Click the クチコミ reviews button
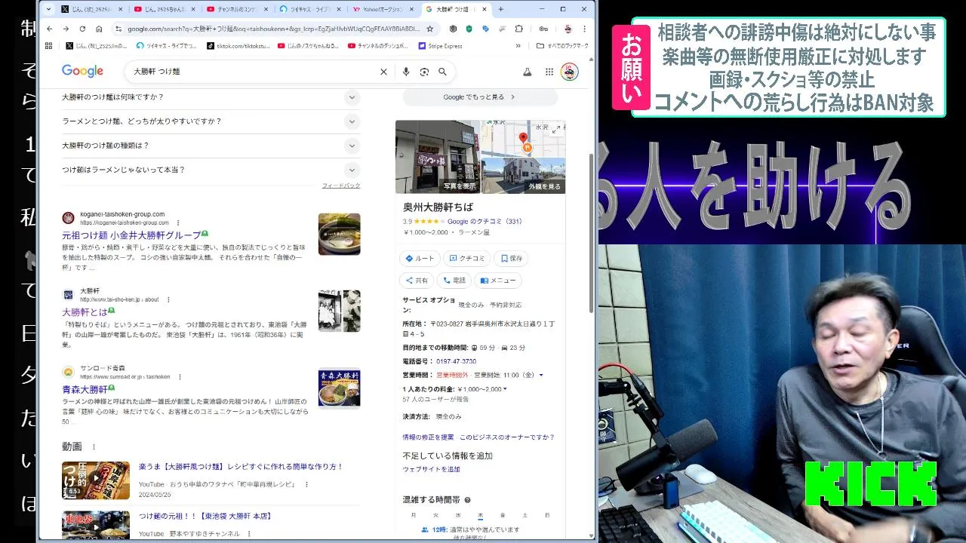This screenshot has width=966, height=543. coord(467,258)
